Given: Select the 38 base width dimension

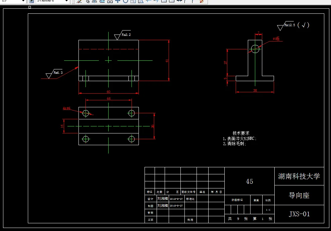Looking at the screenshot, I should [255, 90].
